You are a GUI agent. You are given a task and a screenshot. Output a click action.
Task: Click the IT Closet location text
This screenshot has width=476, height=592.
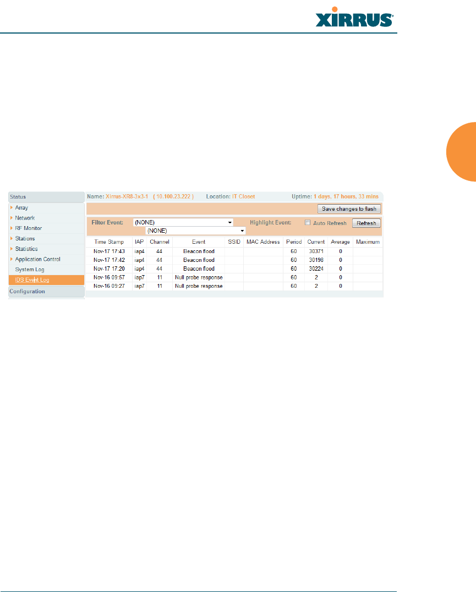(x=243, y=196)
